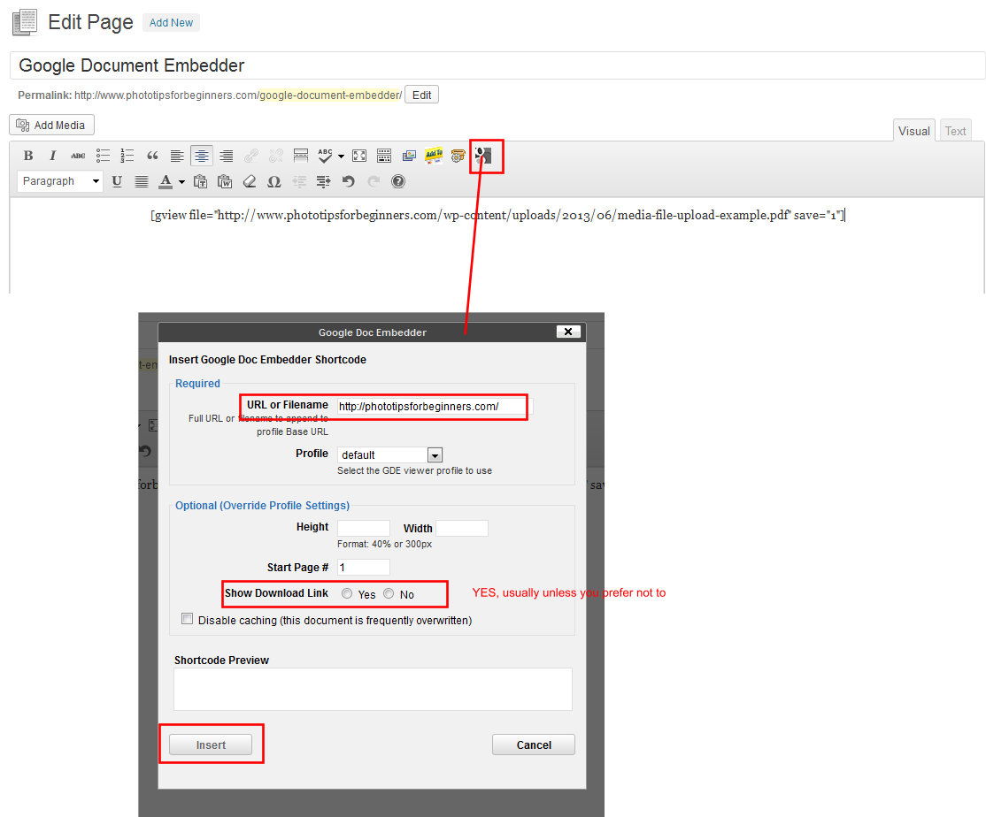Click the gview shortcode text in editor
986x817 pixels.
click(x=498, y=216)
